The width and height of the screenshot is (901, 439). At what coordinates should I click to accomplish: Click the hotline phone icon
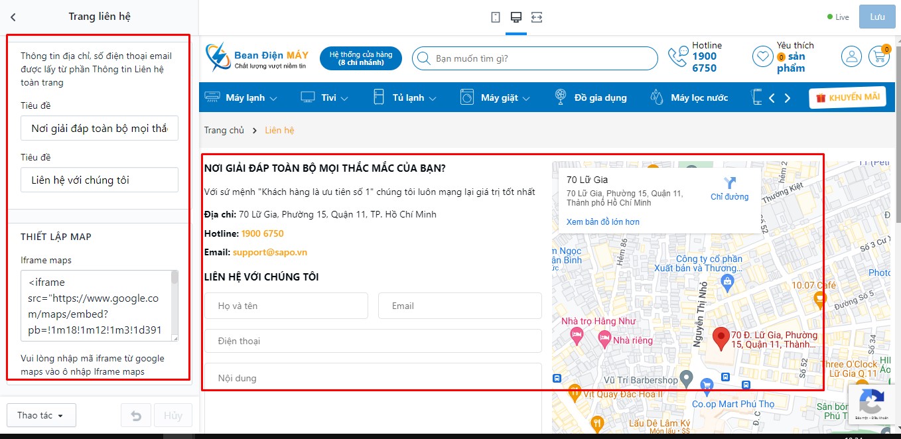point(677,57)
